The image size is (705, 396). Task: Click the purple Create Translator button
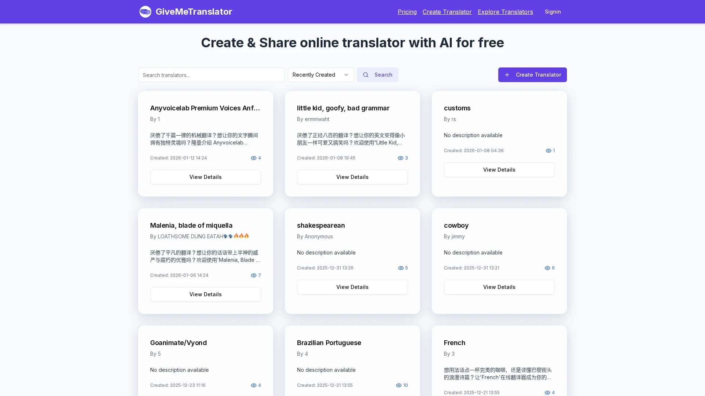coord(532,75)
